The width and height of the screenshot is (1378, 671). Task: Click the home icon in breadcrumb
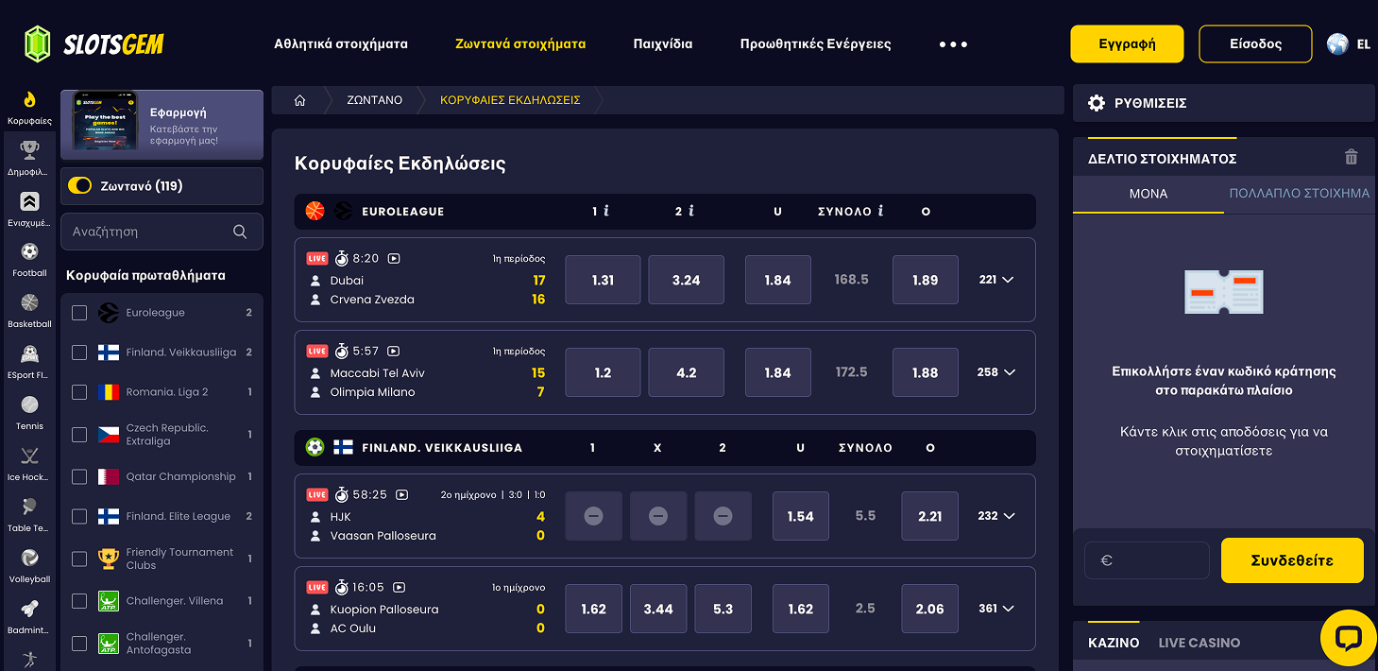tap(299, 100)
